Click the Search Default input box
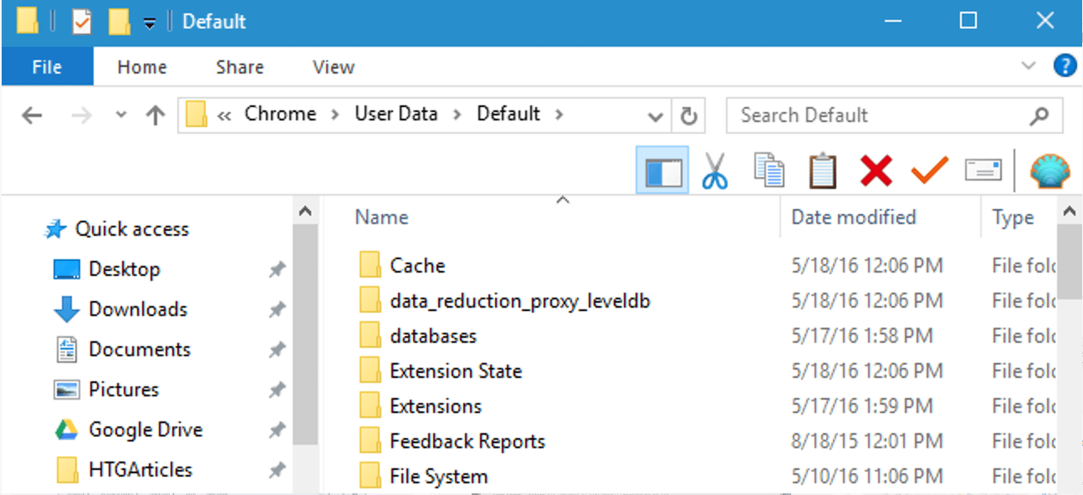Image resolution: width=1083 pixels, height=495 pixels. pyautogui.click(x=878, y=115)
